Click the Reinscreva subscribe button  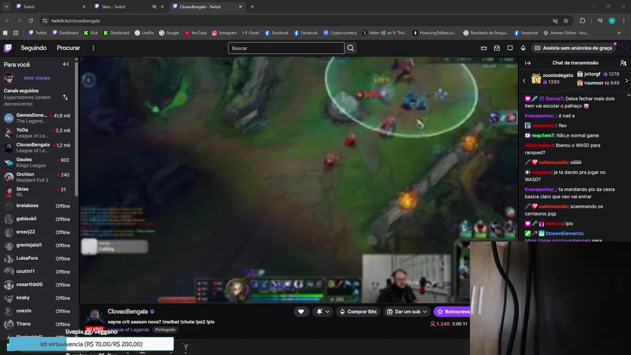(x=452, y=312)
